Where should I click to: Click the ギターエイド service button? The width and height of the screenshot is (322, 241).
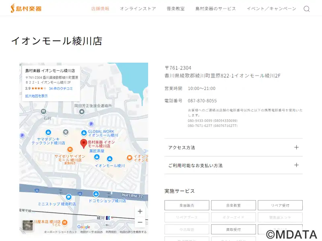[233, 217]
